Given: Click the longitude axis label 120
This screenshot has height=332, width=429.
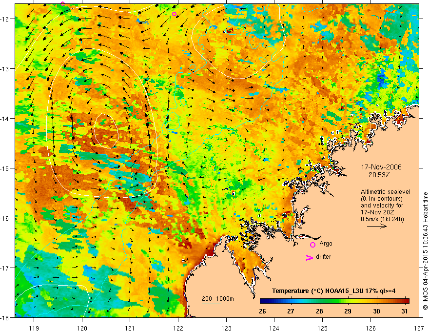Looking at the screenshot, I should pos(82,328).
